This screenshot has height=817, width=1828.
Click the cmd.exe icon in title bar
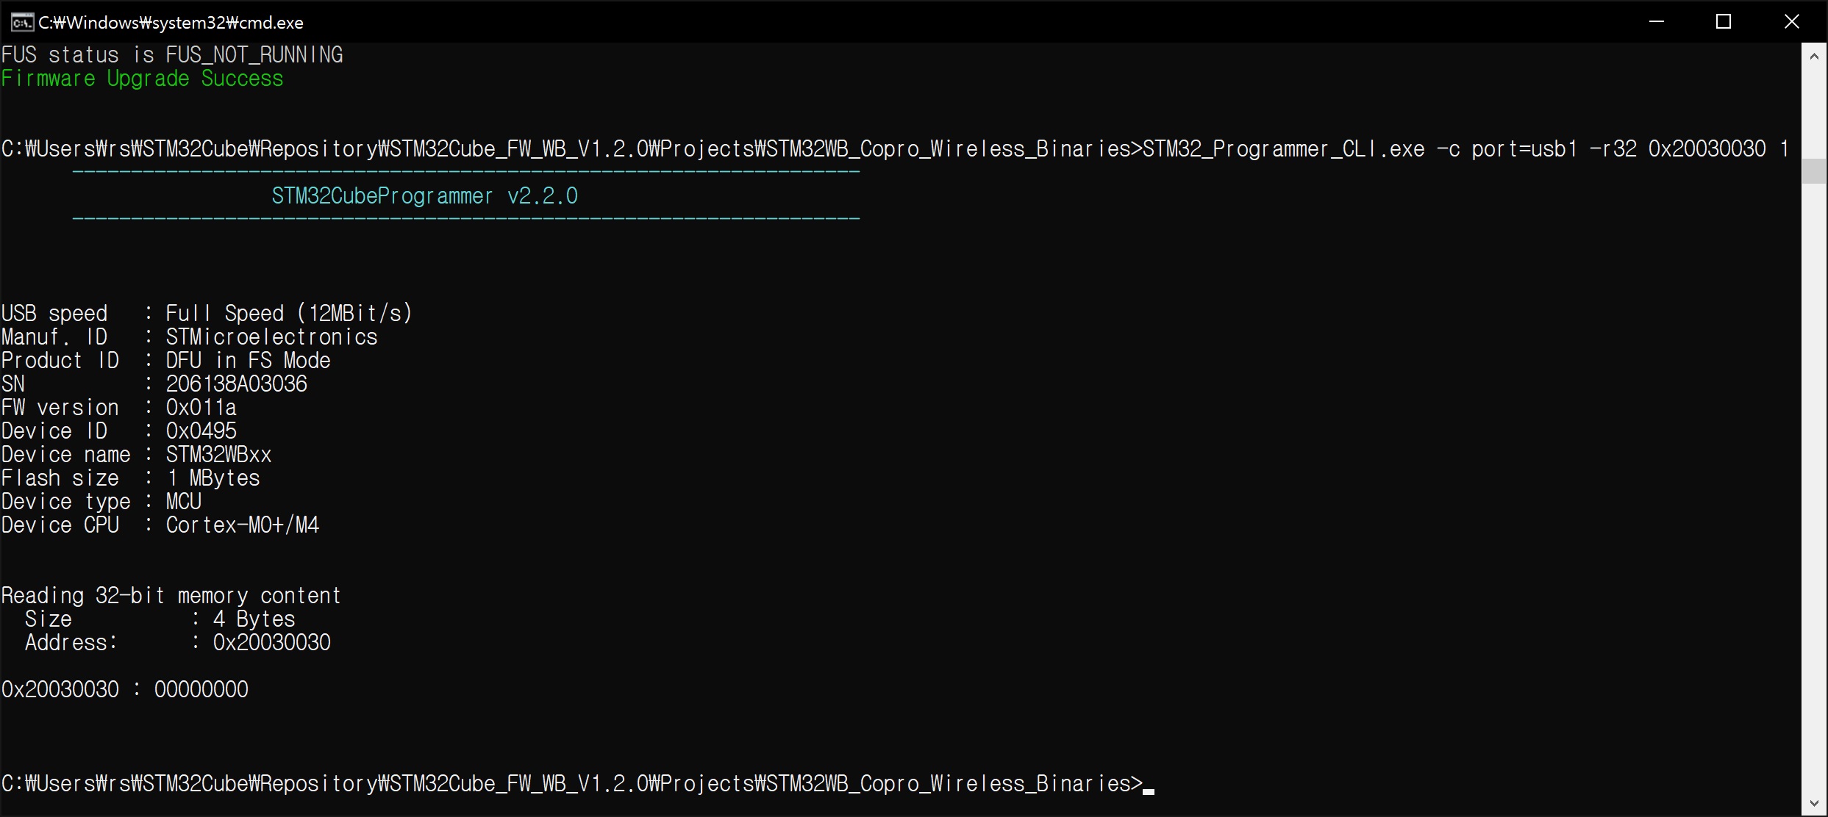point(21,22)
